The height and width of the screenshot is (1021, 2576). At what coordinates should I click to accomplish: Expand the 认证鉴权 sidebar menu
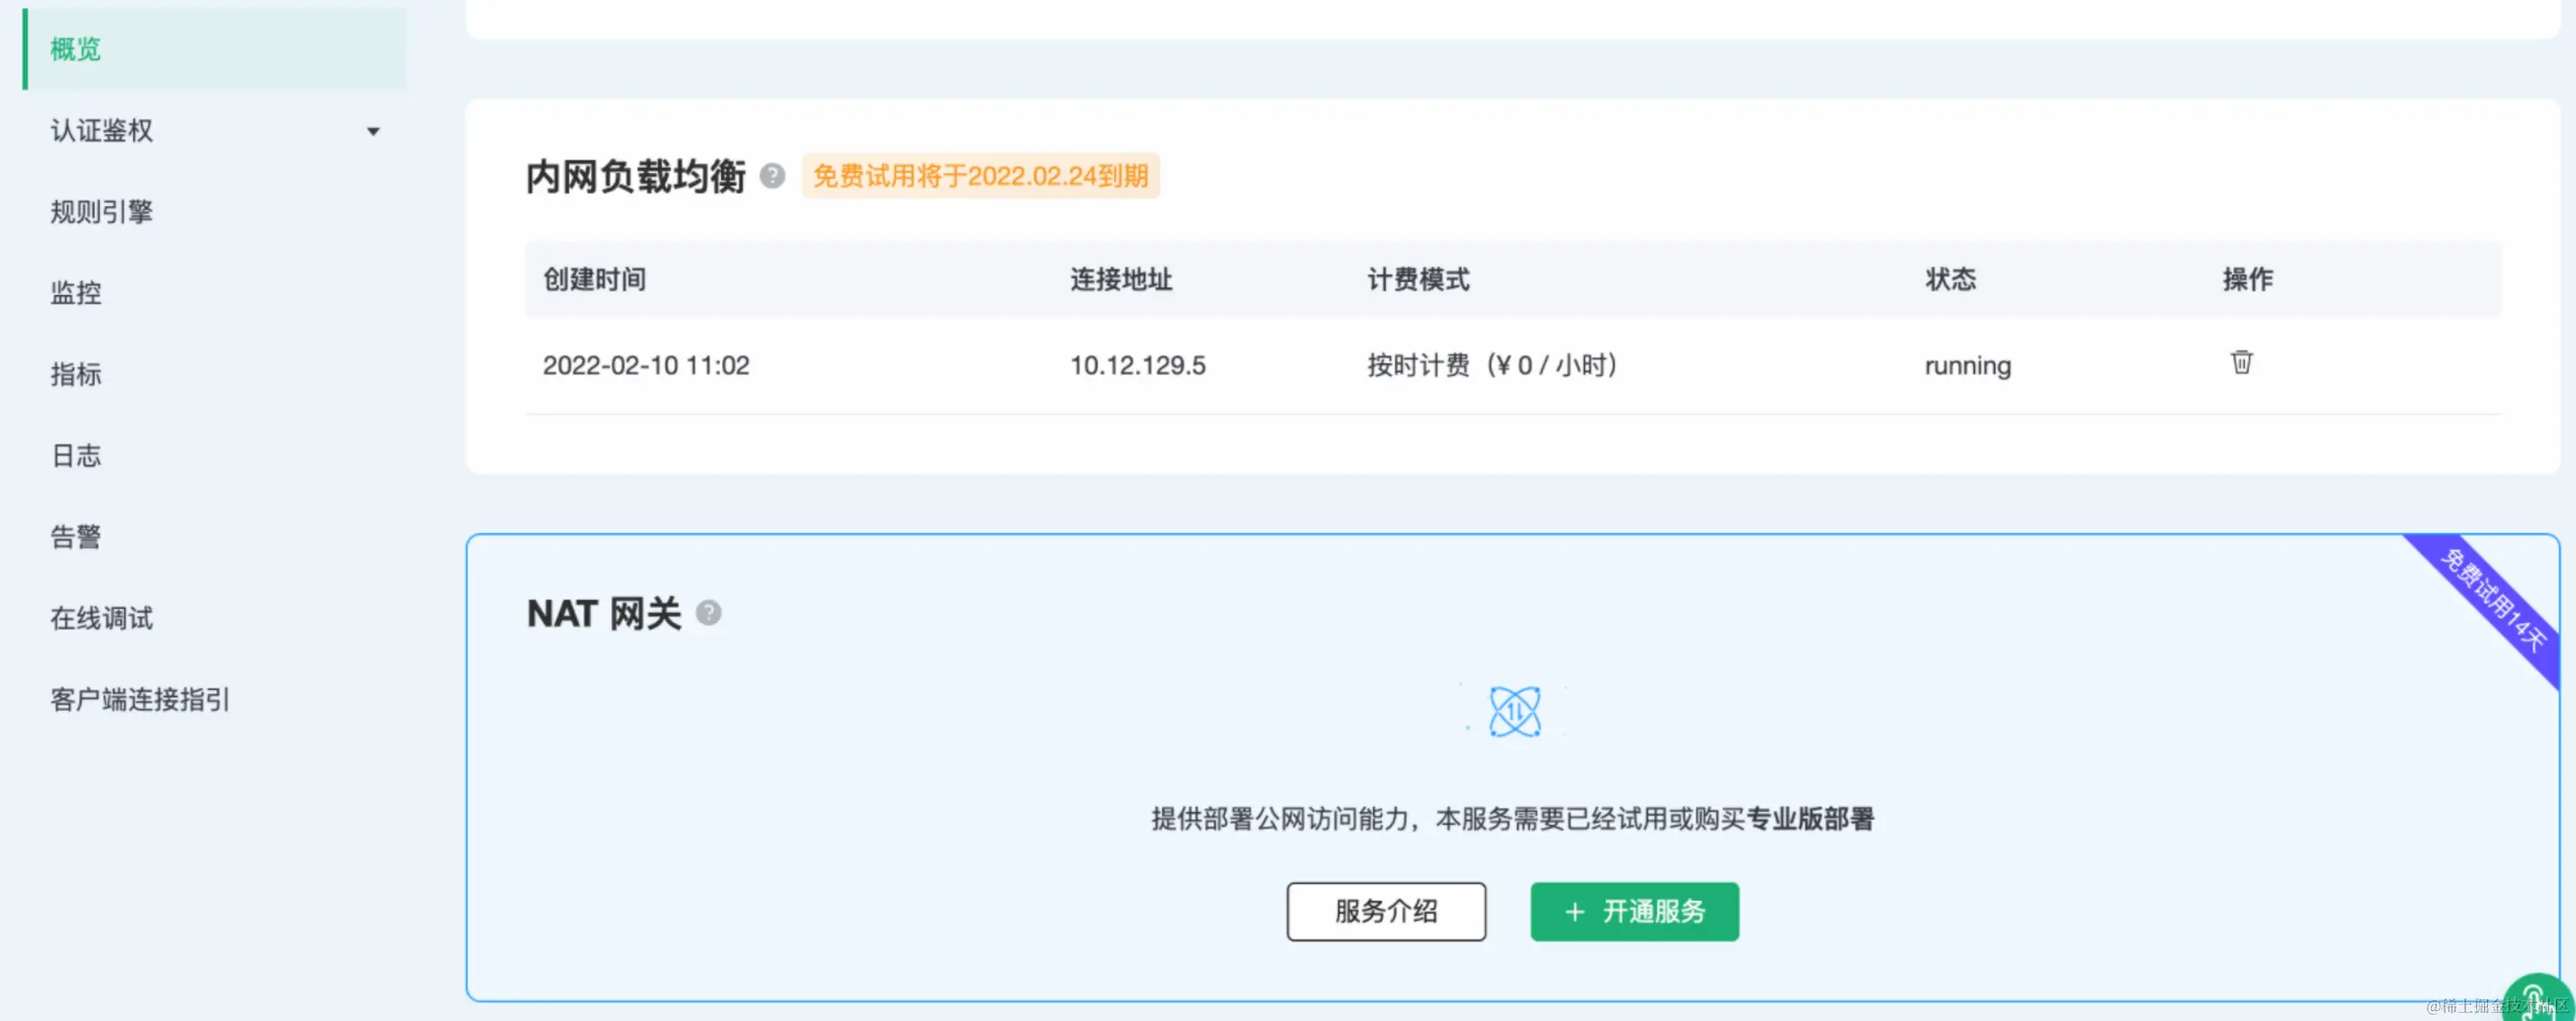374,130
